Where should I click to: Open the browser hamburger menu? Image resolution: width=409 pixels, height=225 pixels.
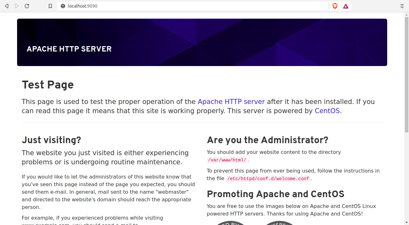coord(402,6)
